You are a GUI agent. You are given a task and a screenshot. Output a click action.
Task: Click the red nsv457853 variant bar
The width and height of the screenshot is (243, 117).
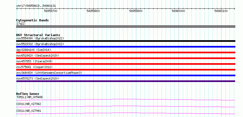pyautogui.click(x=126, y=64)
